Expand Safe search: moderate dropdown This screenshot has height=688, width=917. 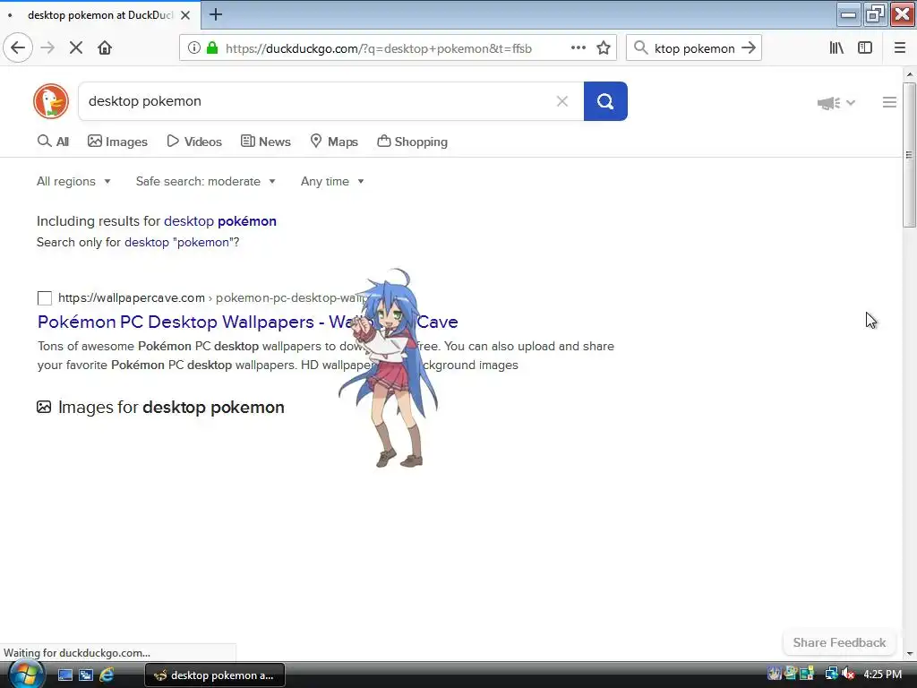[205, 181]
